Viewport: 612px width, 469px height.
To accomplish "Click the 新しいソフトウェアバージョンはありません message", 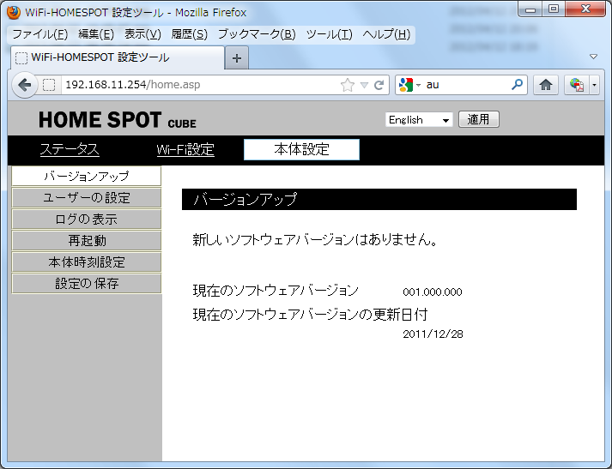I will tap(315, 240).
